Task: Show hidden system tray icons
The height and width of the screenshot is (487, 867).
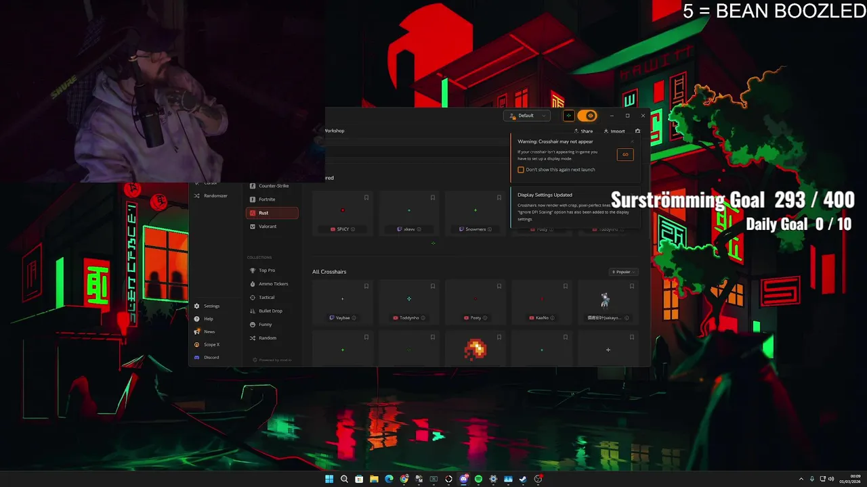Action: point(801,479)
